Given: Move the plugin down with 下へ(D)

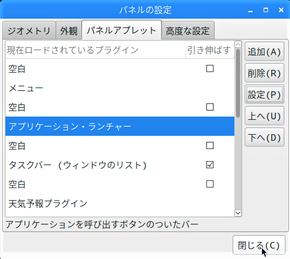Looking at the screenshot, I should [x=265, y=137].
